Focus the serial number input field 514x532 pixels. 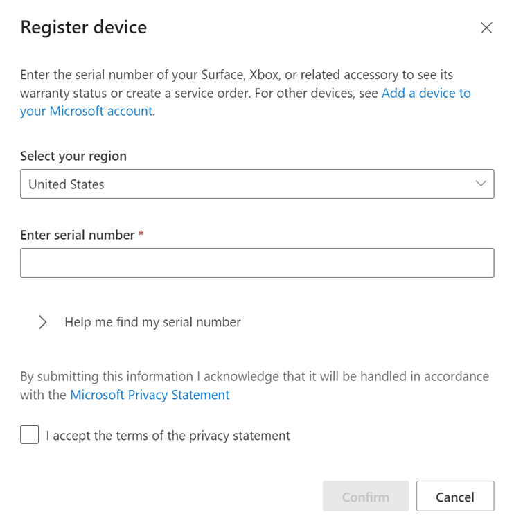(x=256, y=263)
